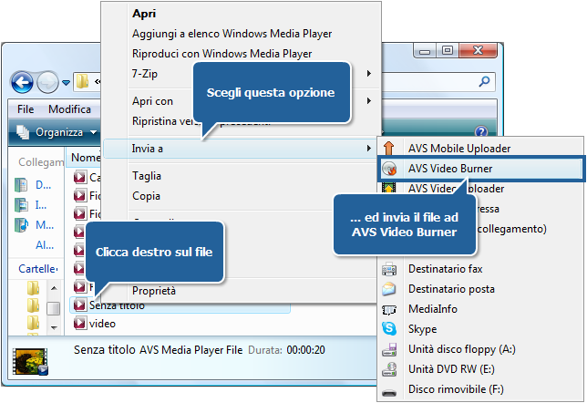Expand the Apri con submenu arrow
Viewport: 587px width, 403px height.
click(369, 100)
